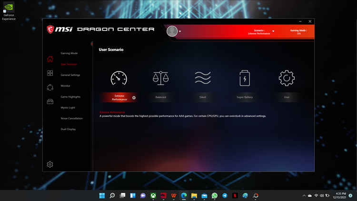
Task: Open the red MSI app on taskbar
Action: pyautogui.click(x=163, y=196)
